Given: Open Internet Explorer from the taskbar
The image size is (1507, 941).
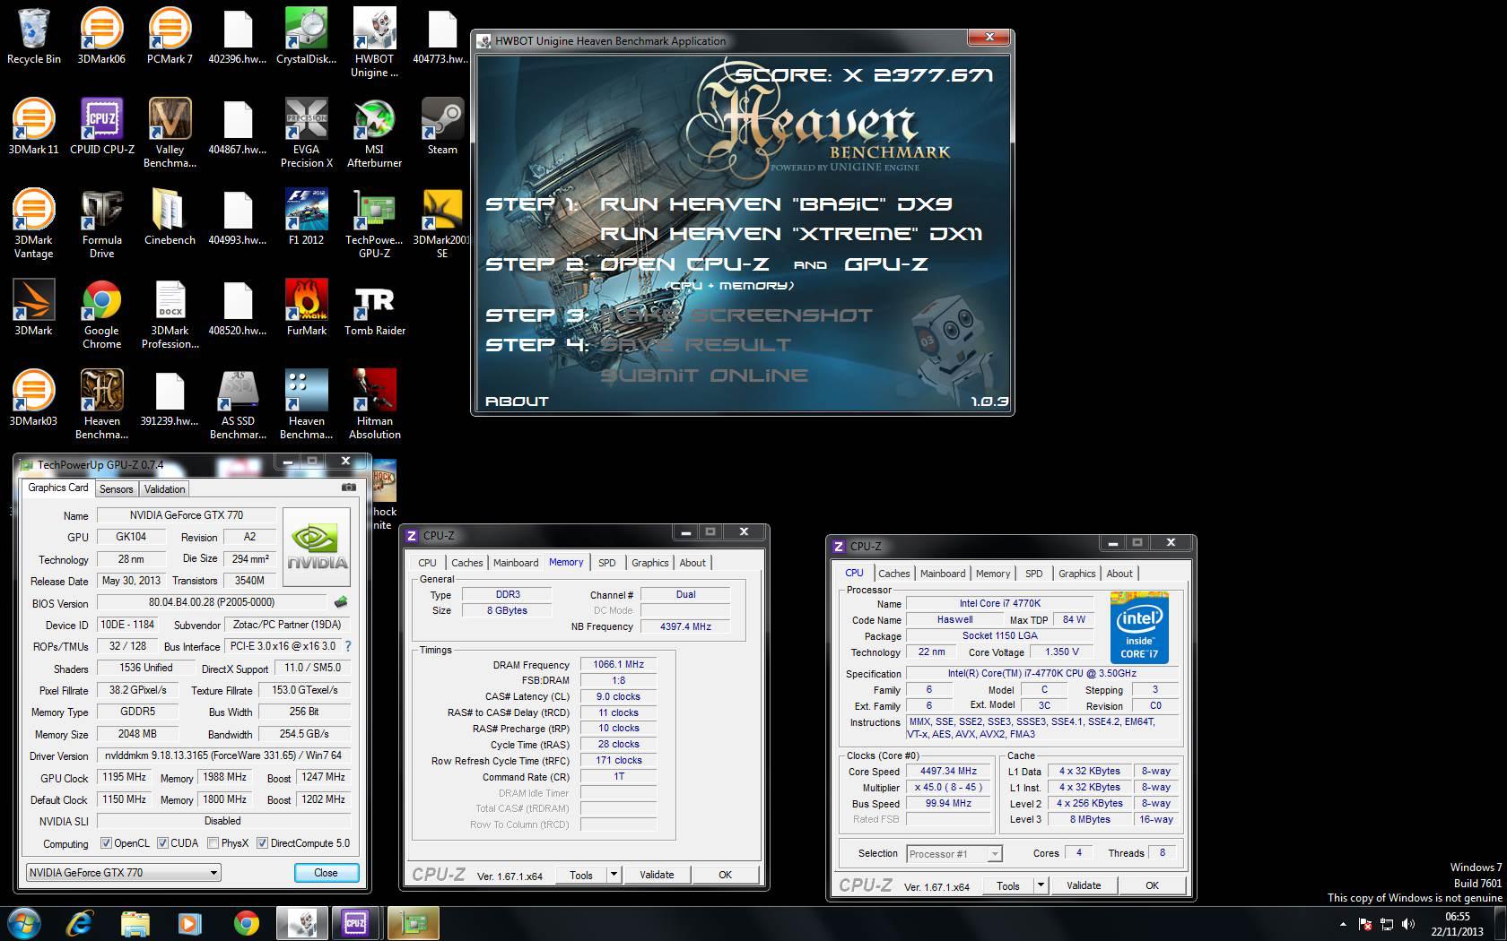Looking at the screenshot, I should pos(80,923).
